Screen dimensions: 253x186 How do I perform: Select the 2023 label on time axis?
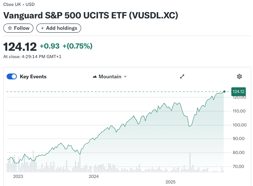pyautogui.click(x=18, y=176)
